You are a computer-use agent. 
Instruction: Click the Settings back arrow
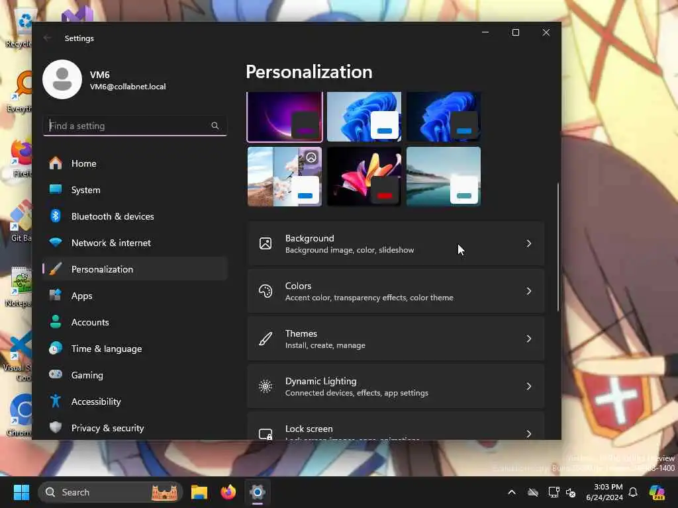coord(48,38)
